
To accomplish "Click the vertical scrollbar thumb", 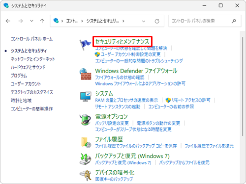I will (243, 86).
